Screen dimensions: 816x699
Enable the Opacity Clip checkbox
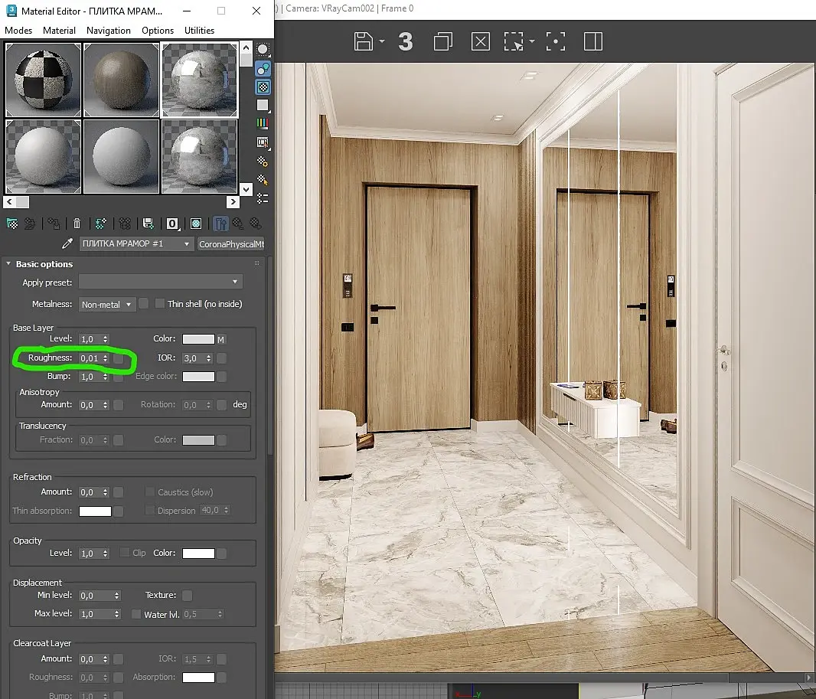tap(125, 552)
